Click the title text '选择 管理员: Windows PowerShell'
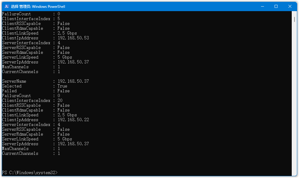This screenshot has width=299, height=178. (x=38, y=7)
